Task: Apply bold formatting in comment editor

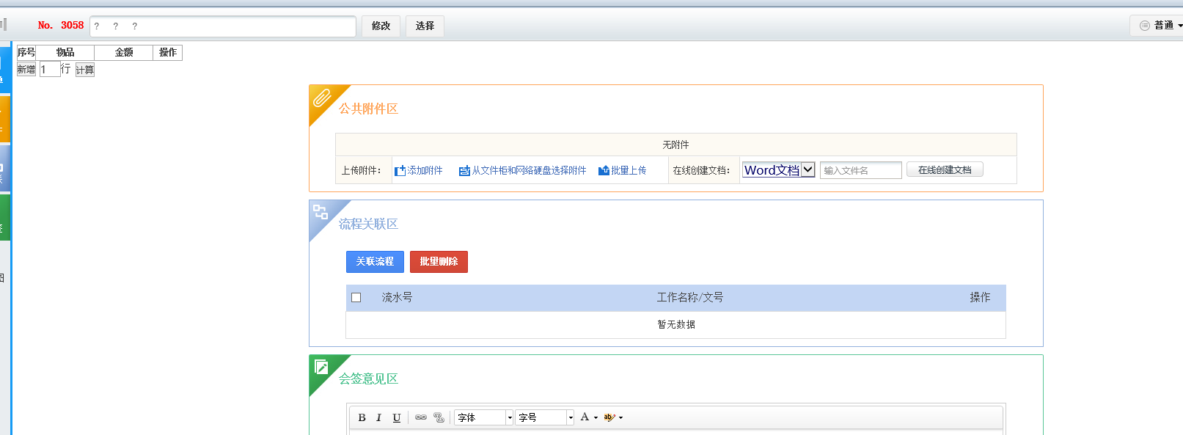Action: pyautogui.click(x=362, y=417)
